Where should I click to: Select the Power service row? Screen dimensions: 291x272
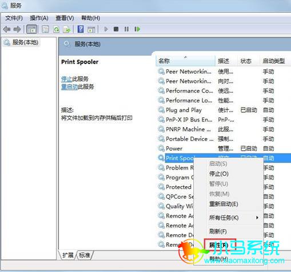pyautogui.click(x=224, y=148)
